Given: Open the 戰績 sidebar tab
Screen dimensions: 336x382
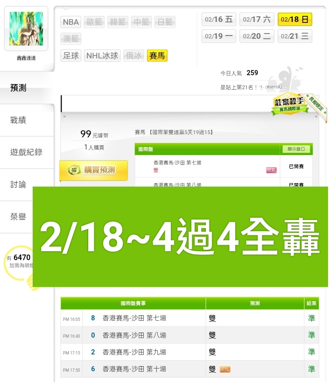Looking at the screenshot, I should (x=18, y=120).
